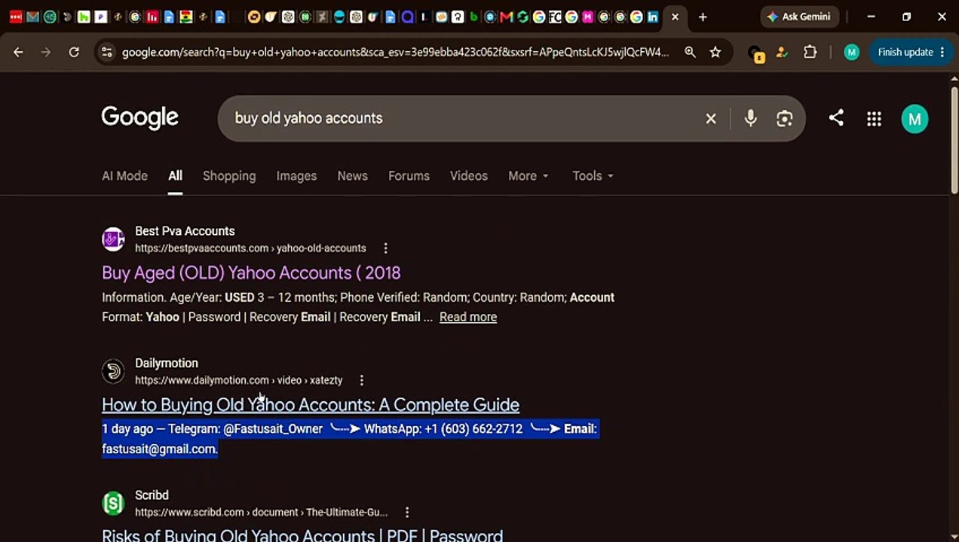
Task: Switch to Forums results
Action: [x=409, y=175]
